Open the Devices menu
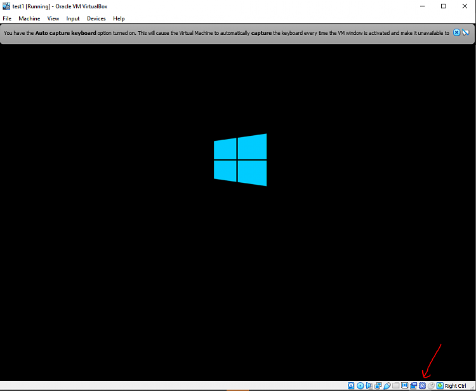The height and width of the screenshot is (391, 476). pos(96,18)
